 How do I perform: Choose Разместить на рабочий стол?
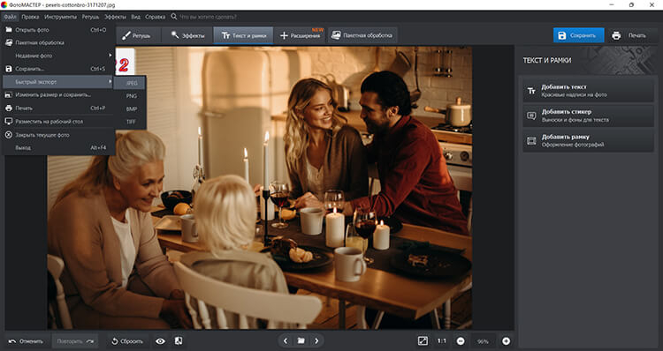[x=58, y=122]
